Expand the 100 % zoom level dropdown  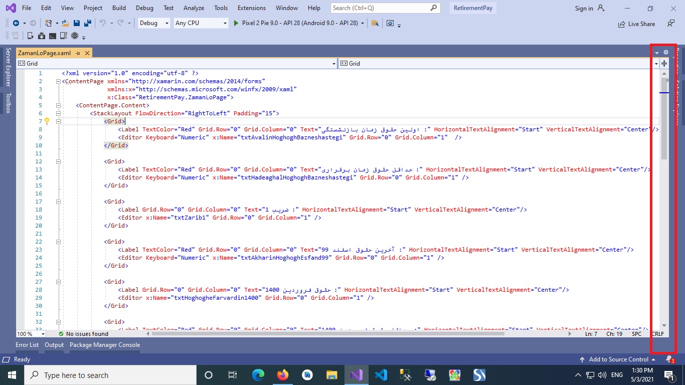43,334
